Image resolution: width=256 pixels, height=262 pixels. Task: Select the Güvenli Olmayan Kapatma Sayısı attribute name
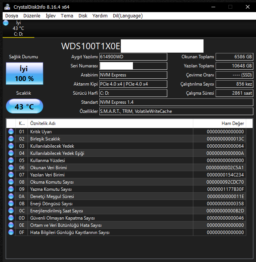[62, 218]
